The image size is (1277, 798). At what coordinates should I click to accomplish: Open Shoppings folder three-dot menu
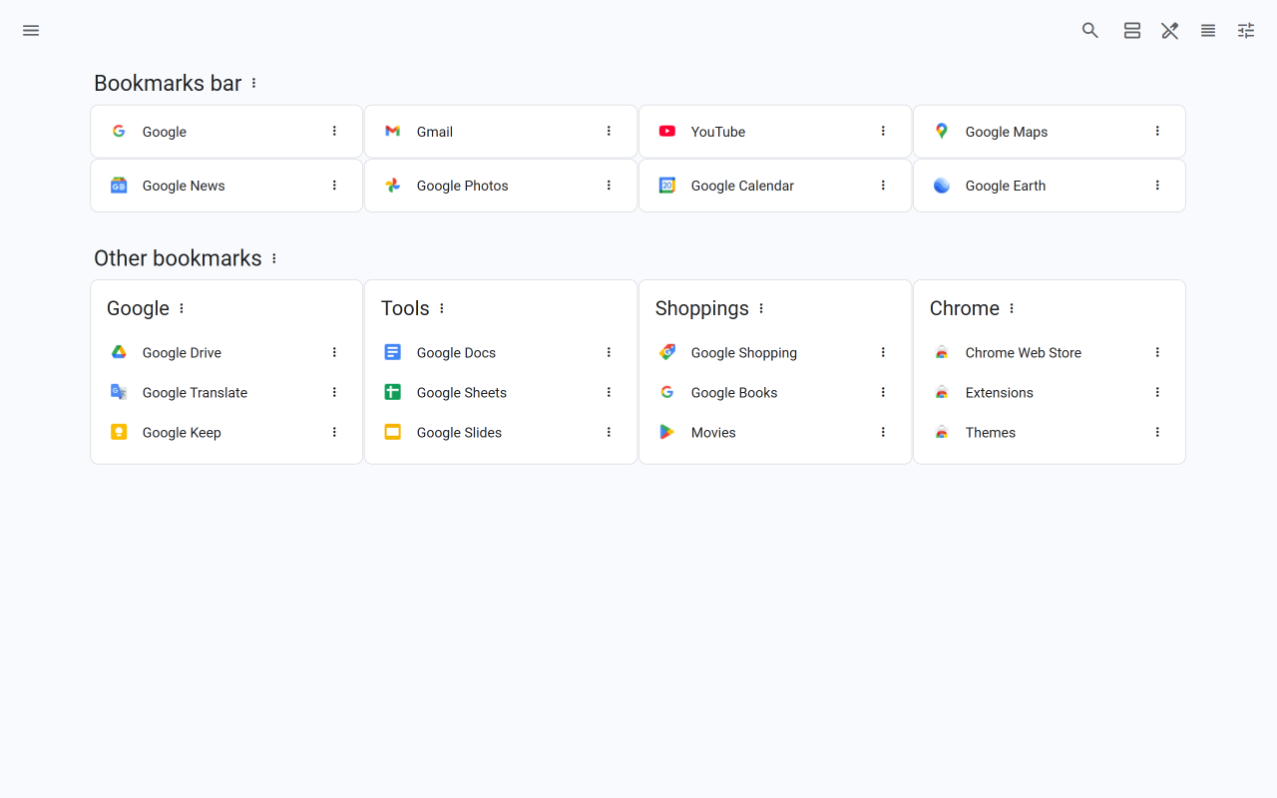761,308
